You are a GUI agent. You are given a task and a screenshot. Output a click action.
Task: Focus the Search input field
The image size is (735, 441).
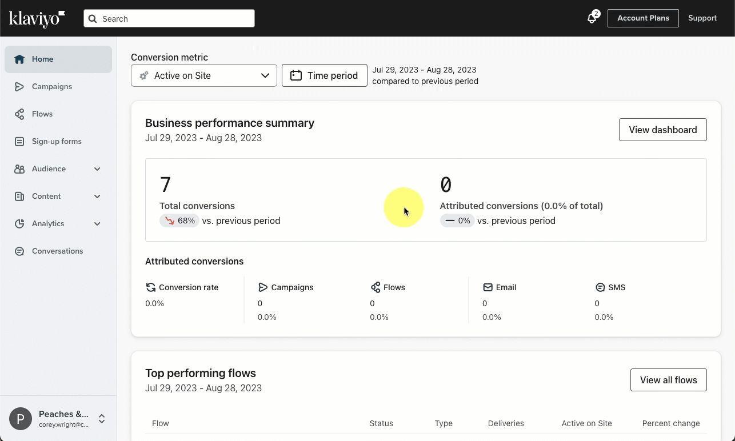click(174, 19)
